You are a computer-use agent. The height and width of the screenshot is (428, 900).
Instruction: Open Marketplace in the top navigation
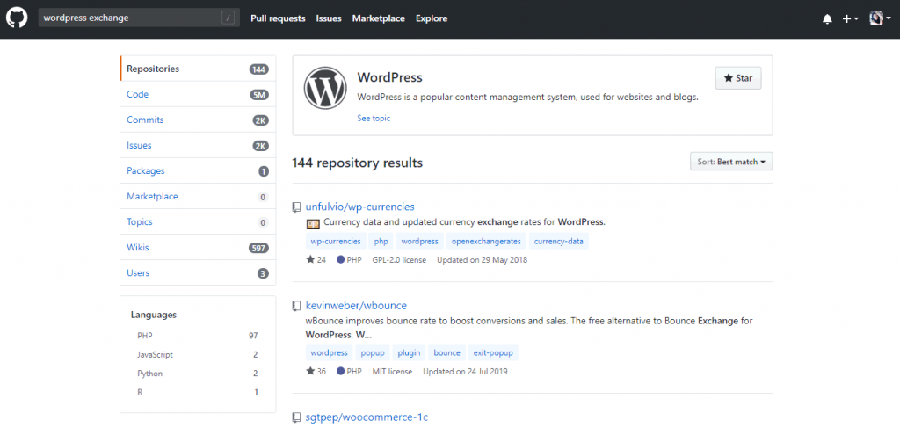378,18
